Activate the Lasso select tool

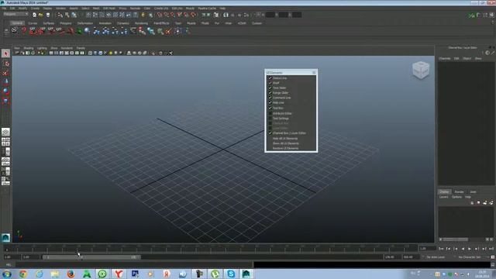pos(5,64)
